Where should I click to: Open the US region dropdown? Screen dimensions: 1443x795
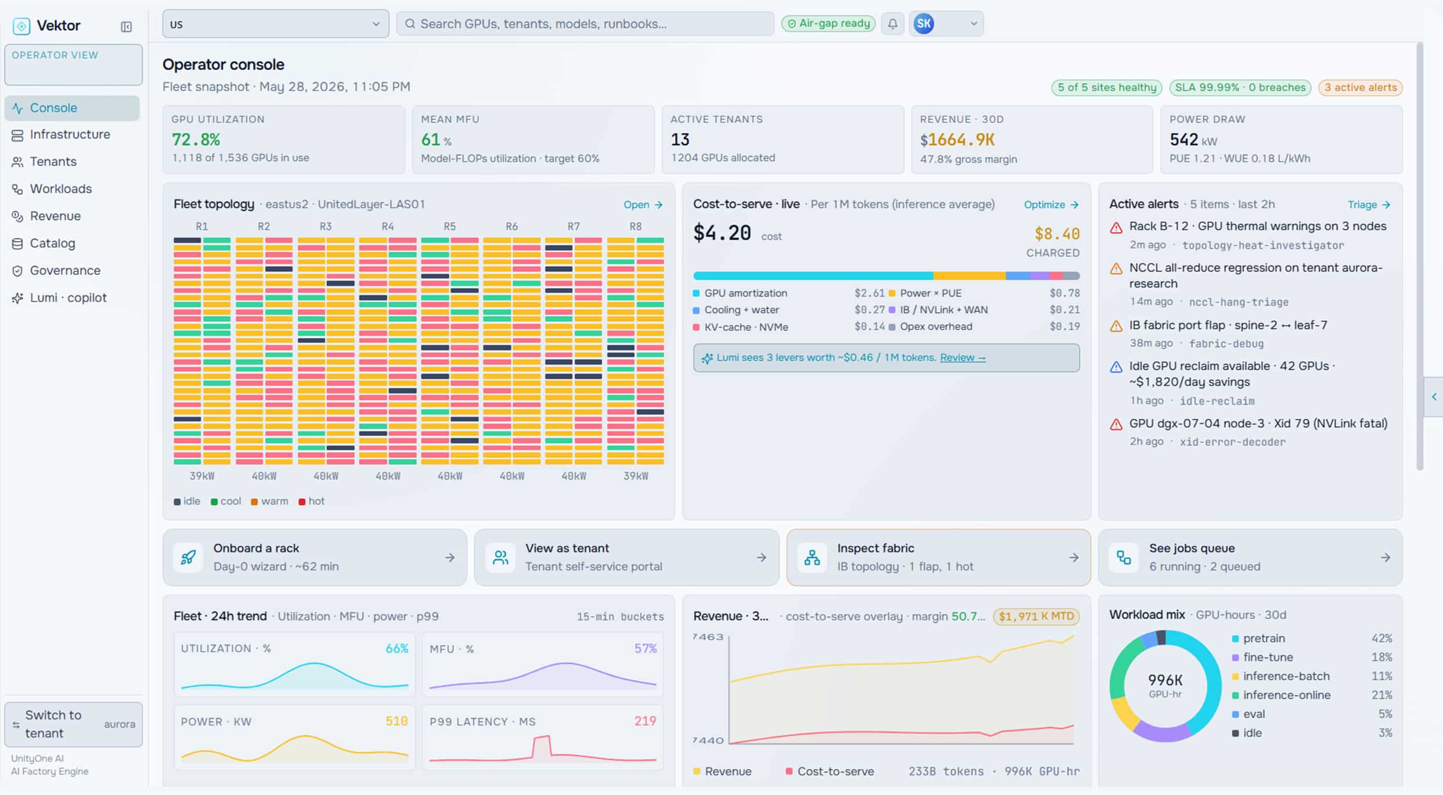276,24
